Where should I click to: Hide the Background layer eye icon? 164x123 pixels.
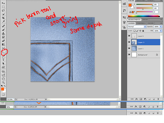point(129,54)
